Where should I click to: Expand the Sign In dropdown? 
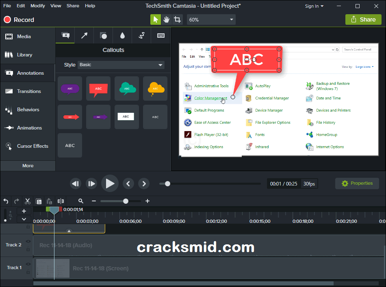pos(314,6)
